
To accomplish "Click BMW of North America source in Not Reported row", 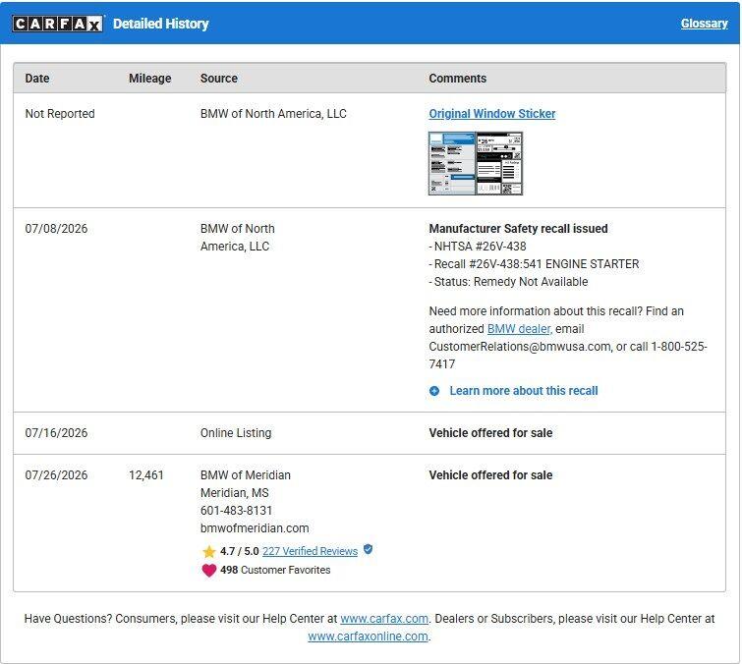I will pos(273,114).
